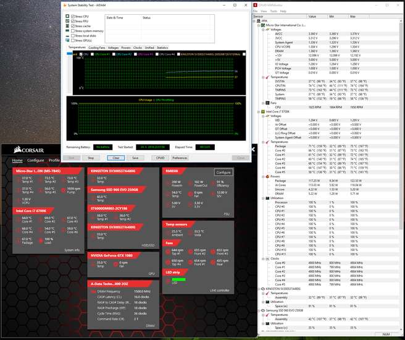405x340 pixels.
Task: Click the Top #1 fan icon in Corsair Link
Action: 168,252
